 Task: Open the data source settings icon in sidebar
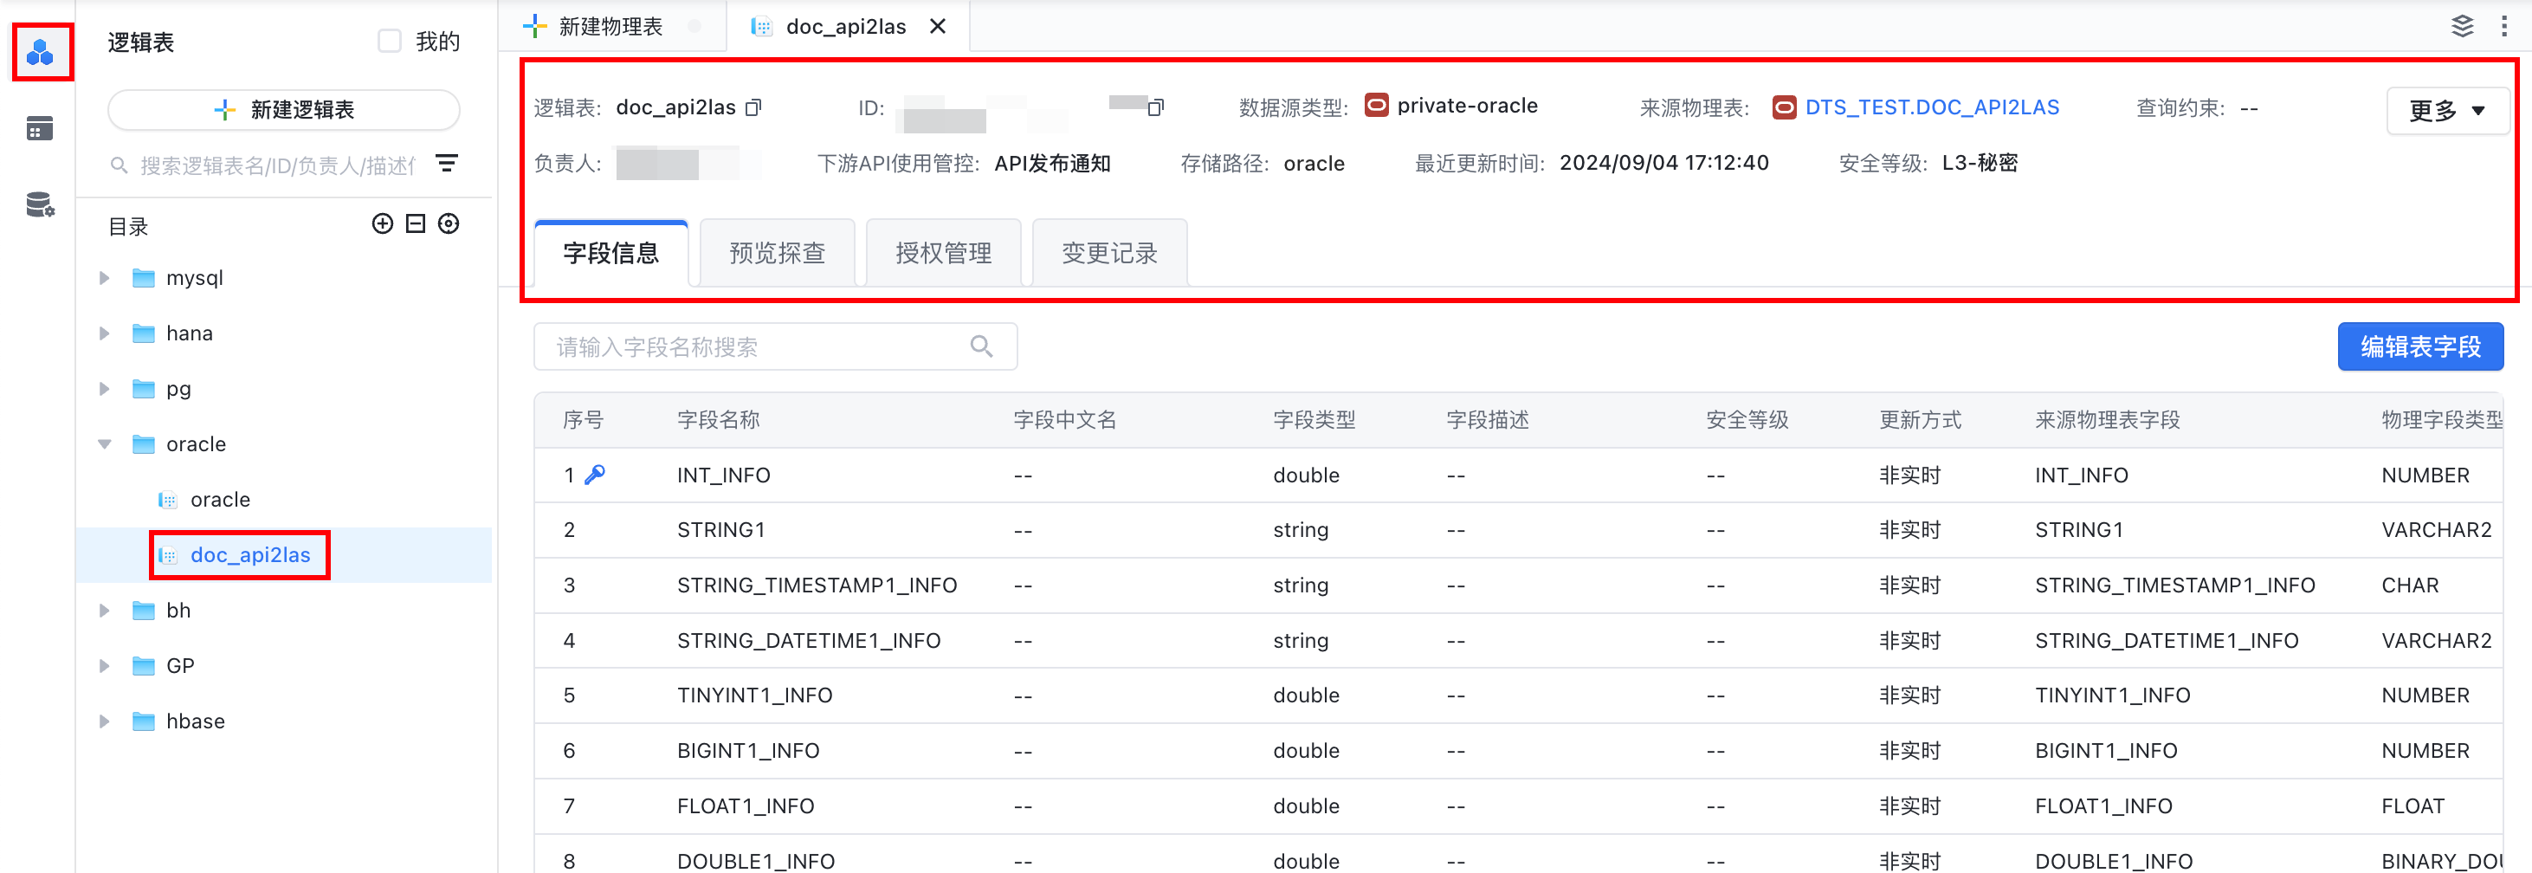point(41,204)
